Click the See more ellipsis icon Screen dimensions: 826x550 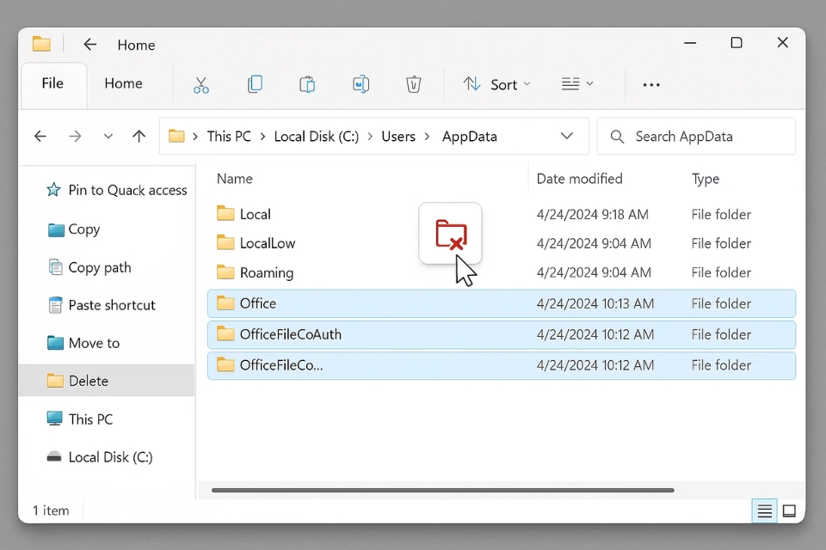click(x=651, y=84)
